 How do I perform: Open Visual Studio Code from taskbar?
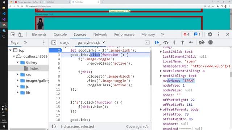[x=4, y=14]
